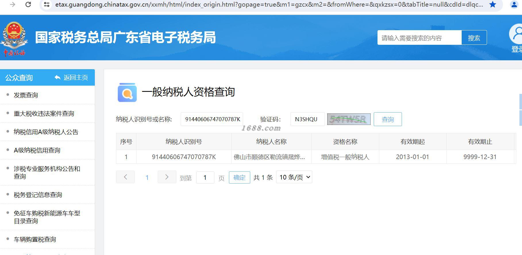Click the 序号 column header
Viewport: 522px width, 255px height.
tap(126, 142)
